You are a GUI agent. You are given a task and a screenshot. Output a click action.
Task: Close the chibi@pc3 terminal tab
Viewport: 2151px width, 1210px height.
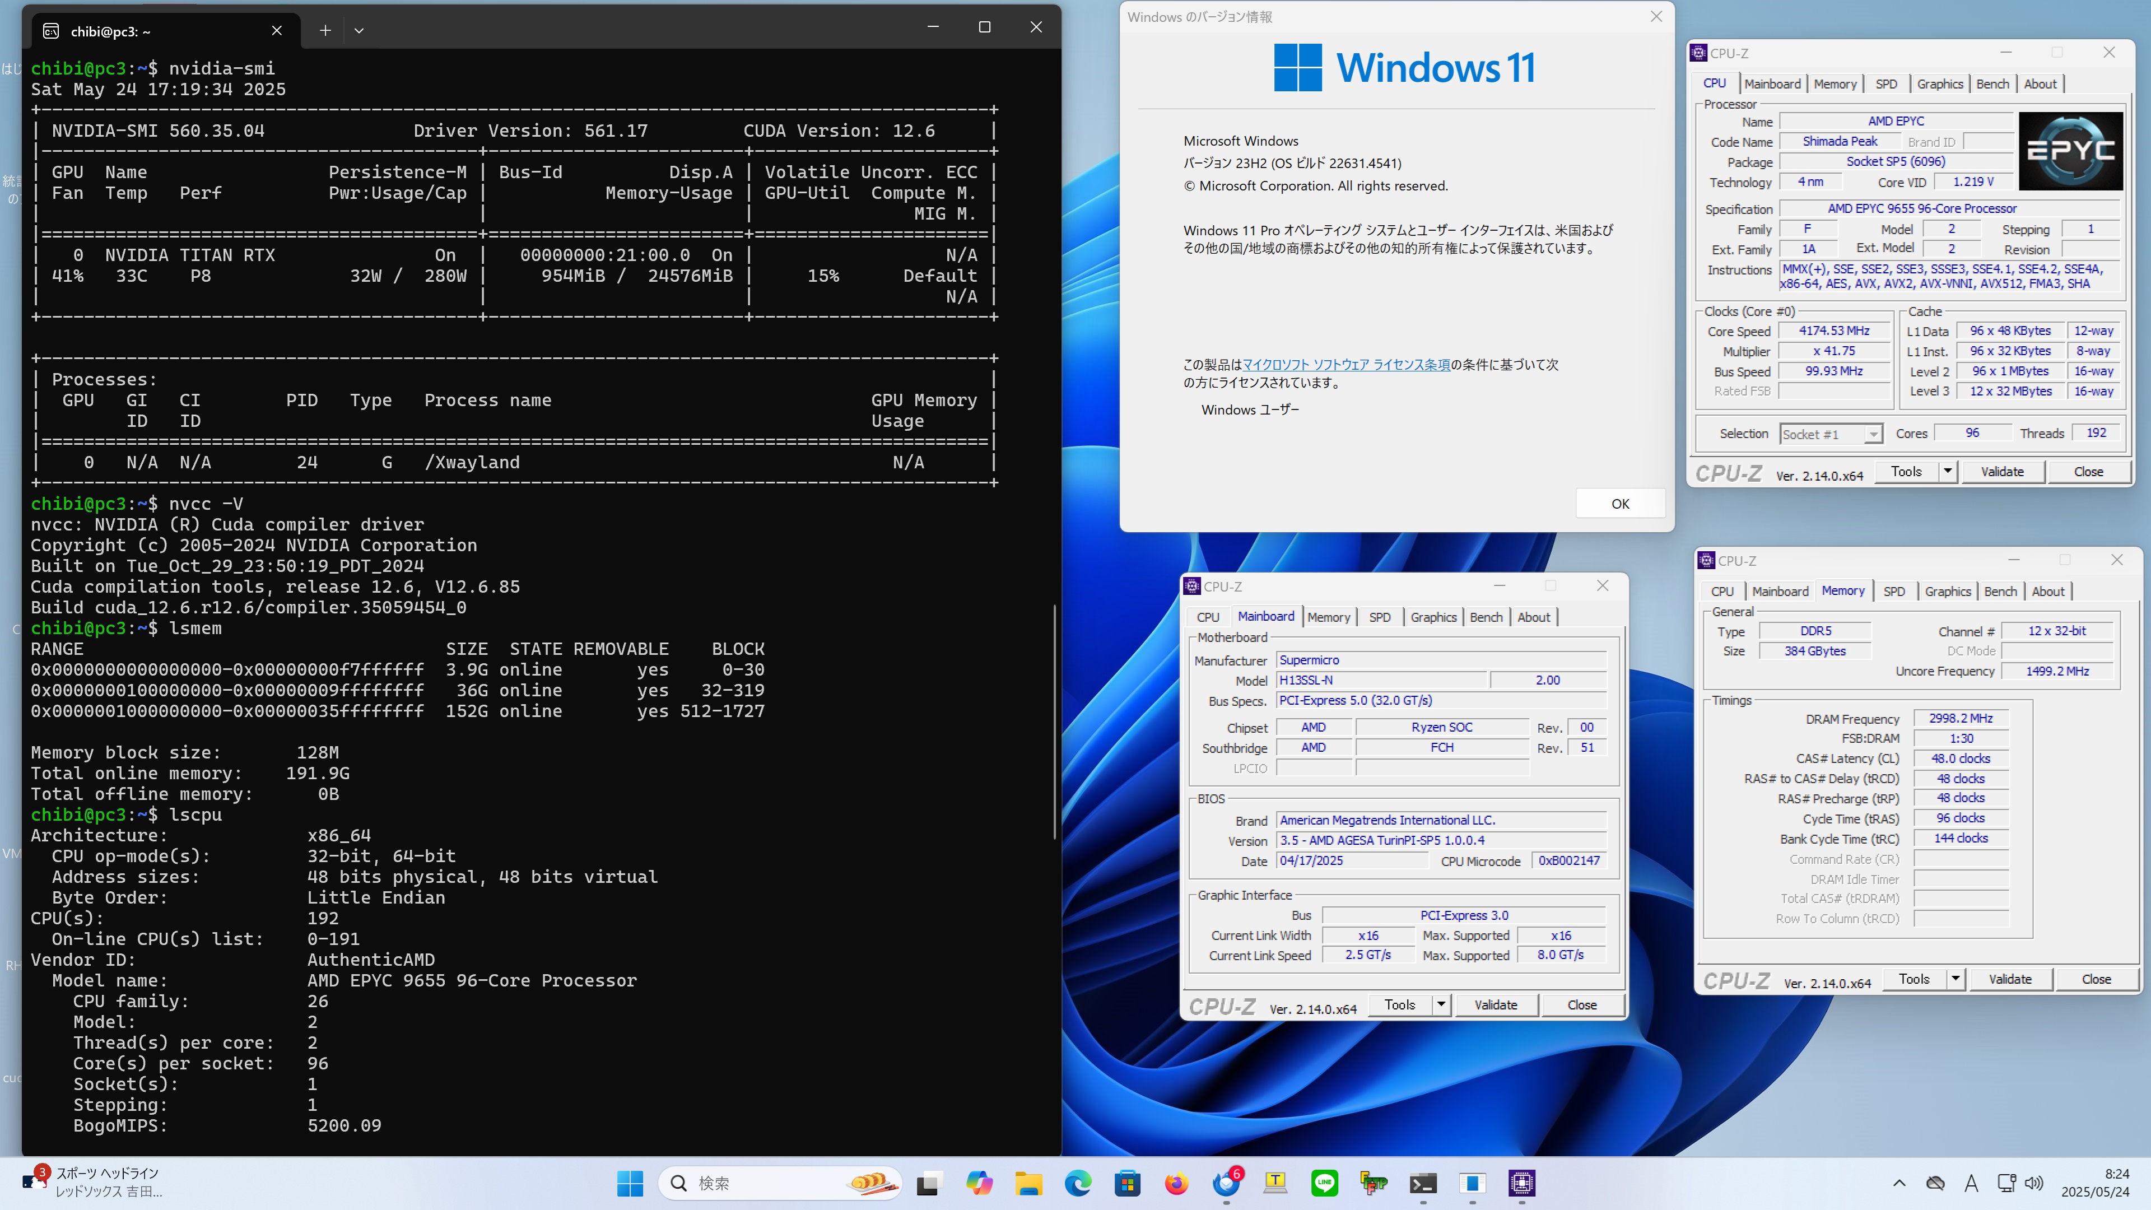(276, 31)
